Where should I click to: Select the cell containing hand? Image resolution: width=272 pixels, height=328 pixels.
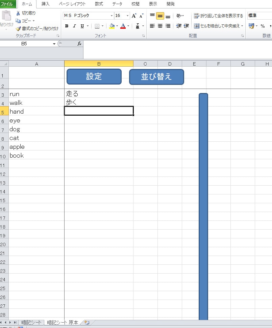click(36, 111)
